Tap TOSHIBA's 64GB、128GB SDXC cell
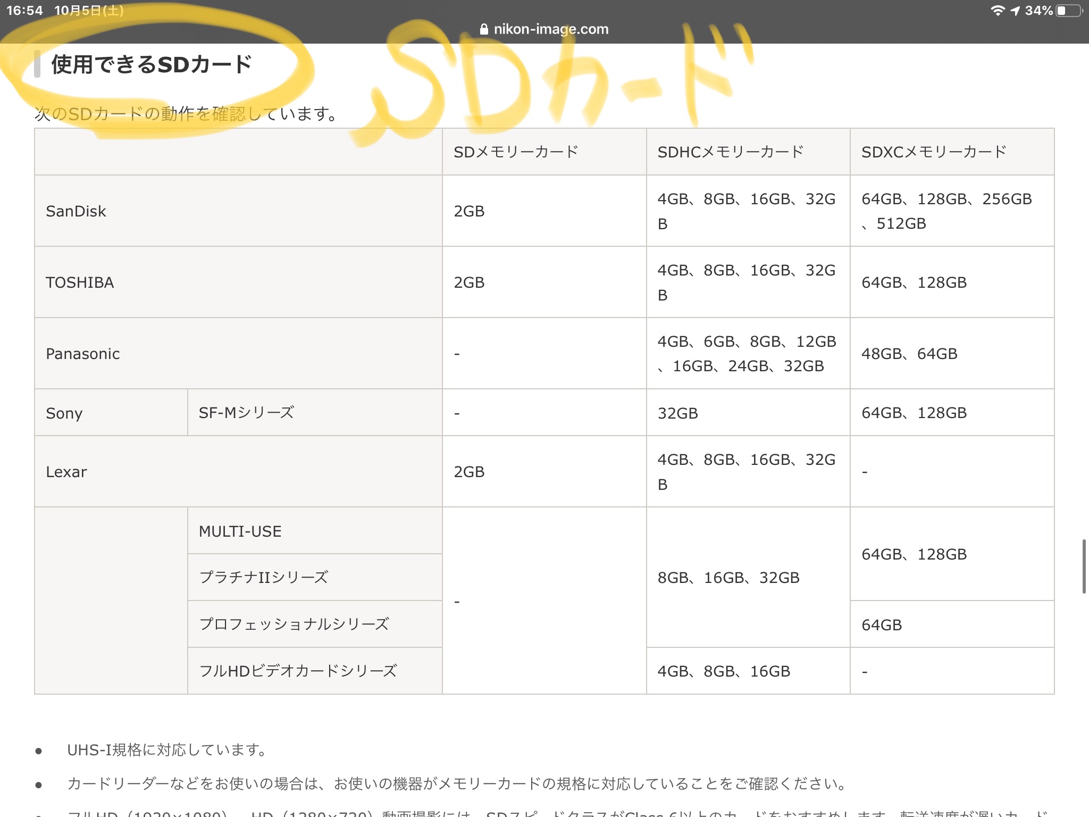The height and width of the screenshot is (817, 1089). [x=952, y=282]
